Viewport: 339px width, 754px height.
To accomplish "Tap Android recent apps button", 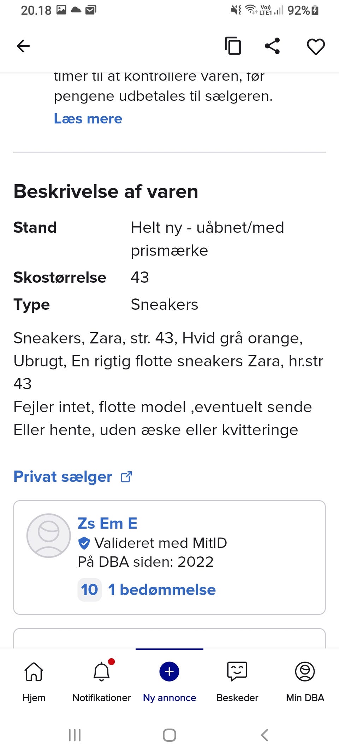I will click(75, 735).
